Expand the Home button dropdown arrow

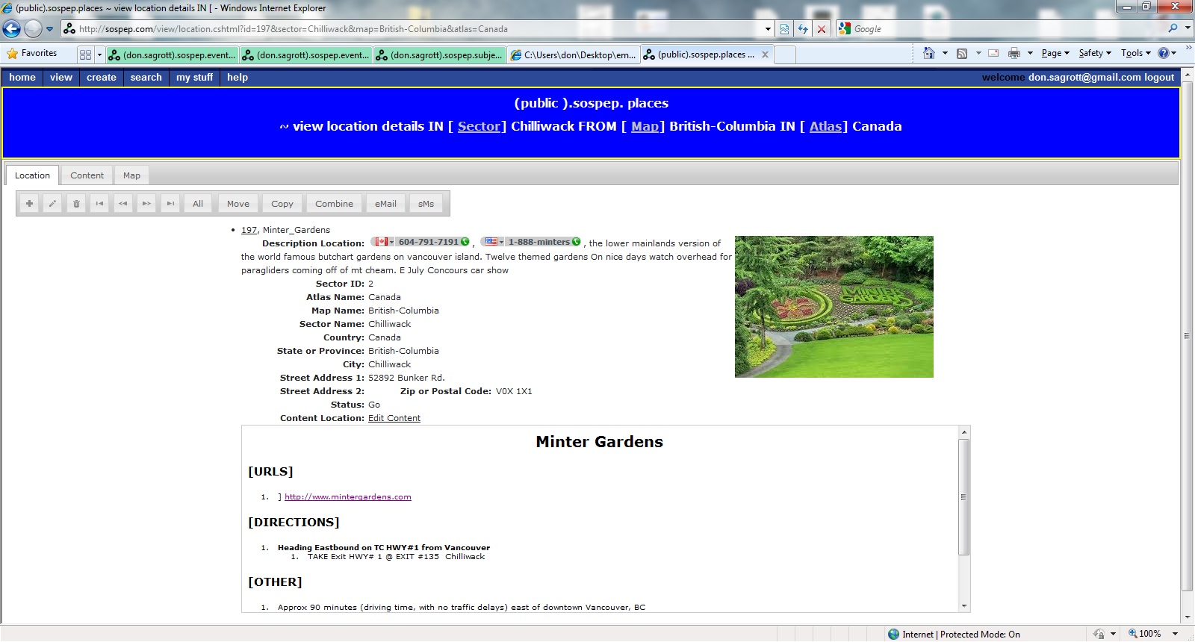point(945,53)
